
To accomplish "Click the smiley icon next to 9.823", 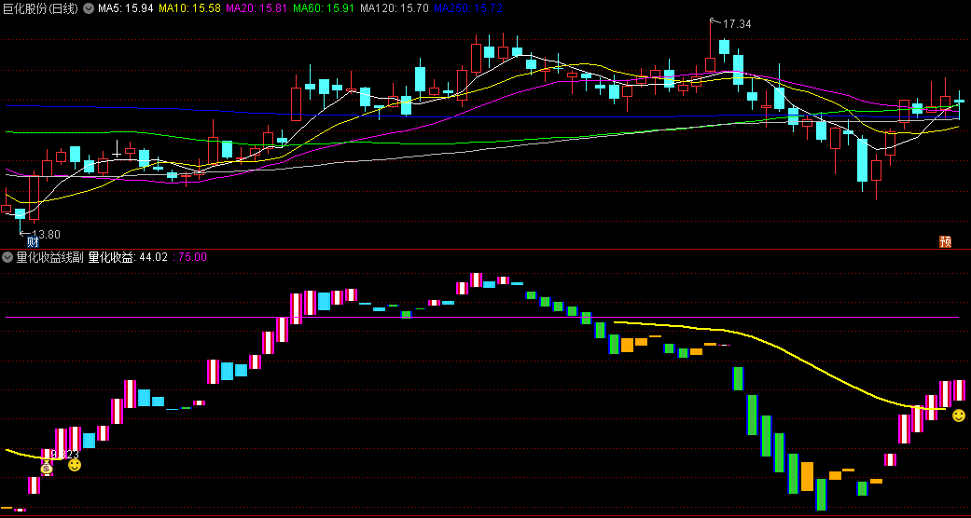I will point(75,465).
